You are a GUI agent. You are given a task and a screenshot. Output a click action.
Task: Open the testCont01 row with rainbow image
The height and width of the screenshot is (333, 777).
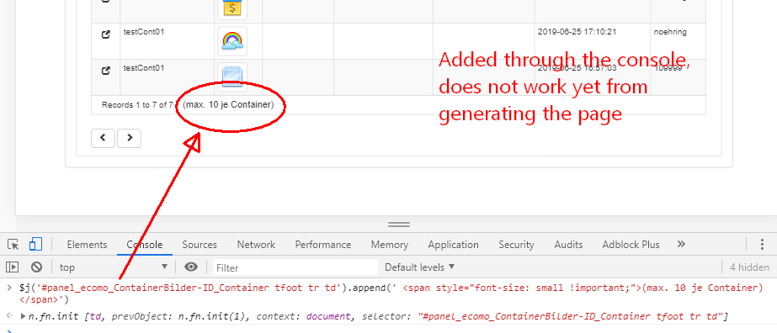(105, 35)
